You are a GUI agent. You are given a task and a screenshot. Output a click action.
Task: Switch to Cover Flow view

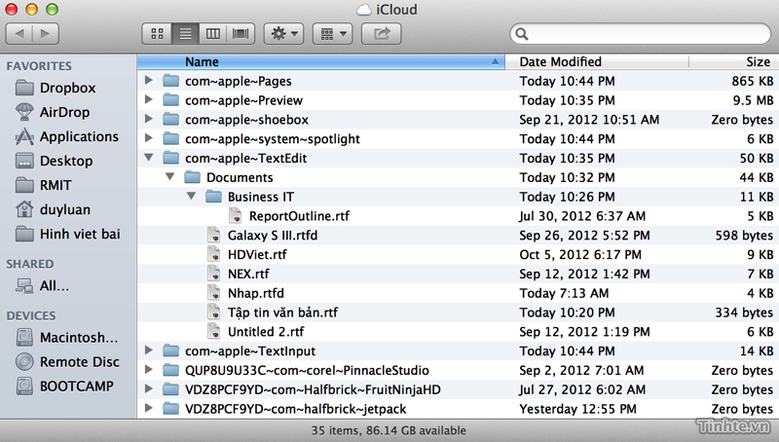(241, 34)
